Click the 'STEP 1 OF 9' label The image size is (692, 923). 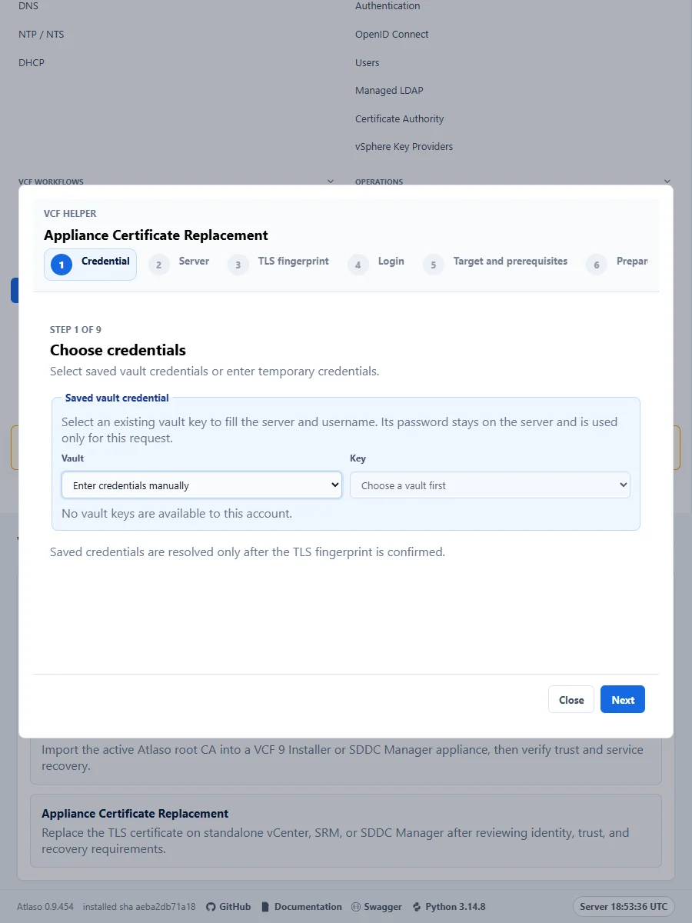coord(75,329)
